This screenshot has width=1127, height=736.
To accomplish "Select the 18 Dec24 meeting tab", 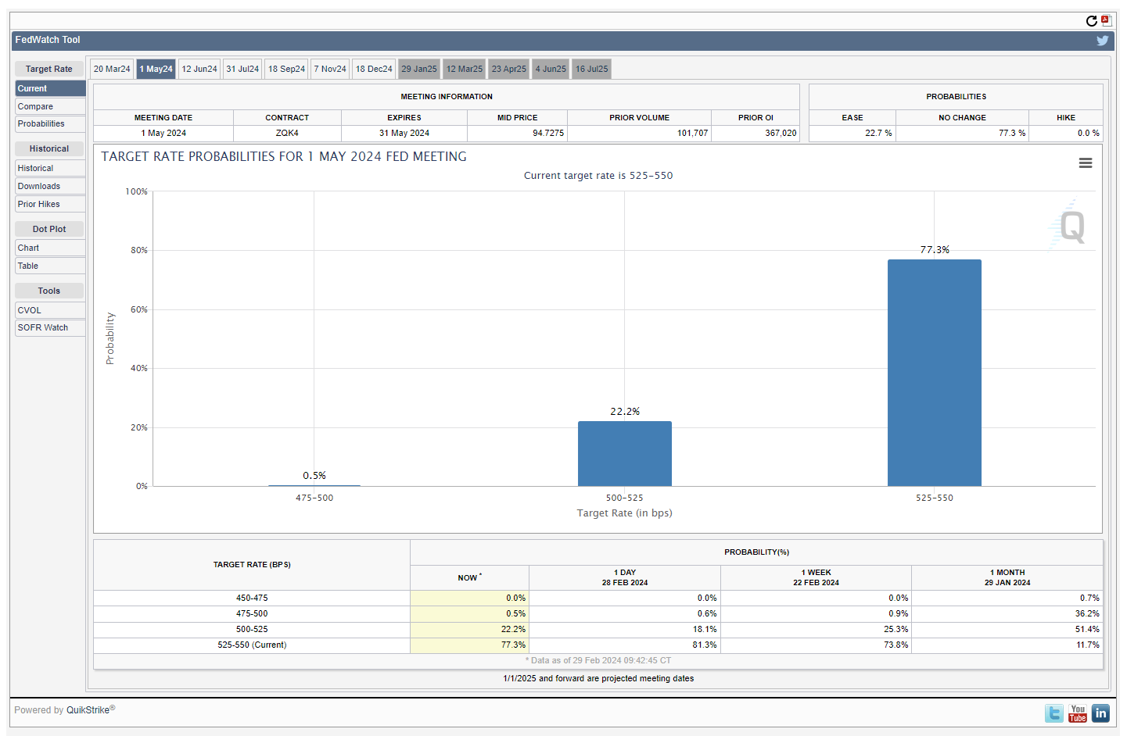I will click(x=374, y=69).
